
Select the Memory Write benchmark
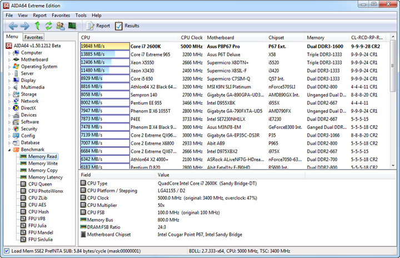[43, 163]
